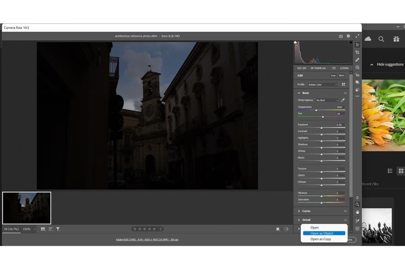Image resolution: width=405 pixels, height=270 pixels.
Task: Open the What's New gift icon in Photoshop
Action: pos(396,39)
